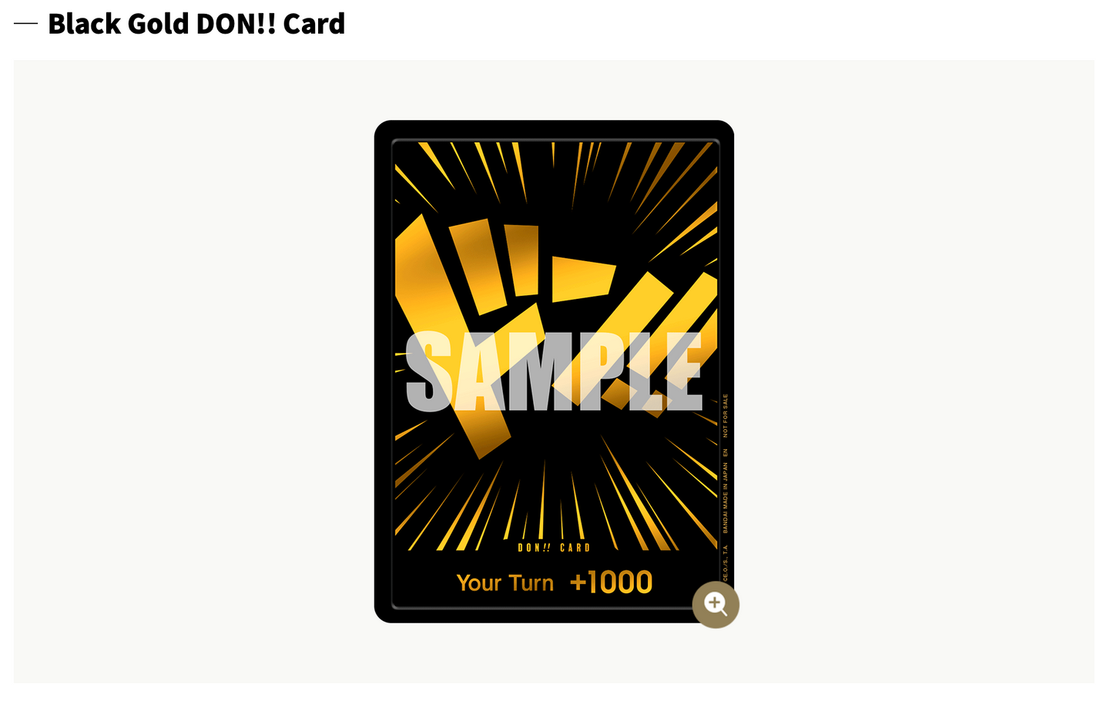The width and height of the screenshot is (1113, 718).
Task: Click the magnifier zoom-in icon on the card
Action: click(x=716, y=605)
